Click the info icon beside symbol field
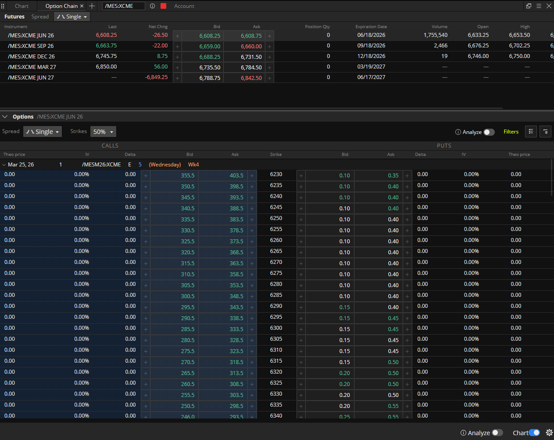The width and height of the screenshot is (554, 440). (x=152, y=6)
